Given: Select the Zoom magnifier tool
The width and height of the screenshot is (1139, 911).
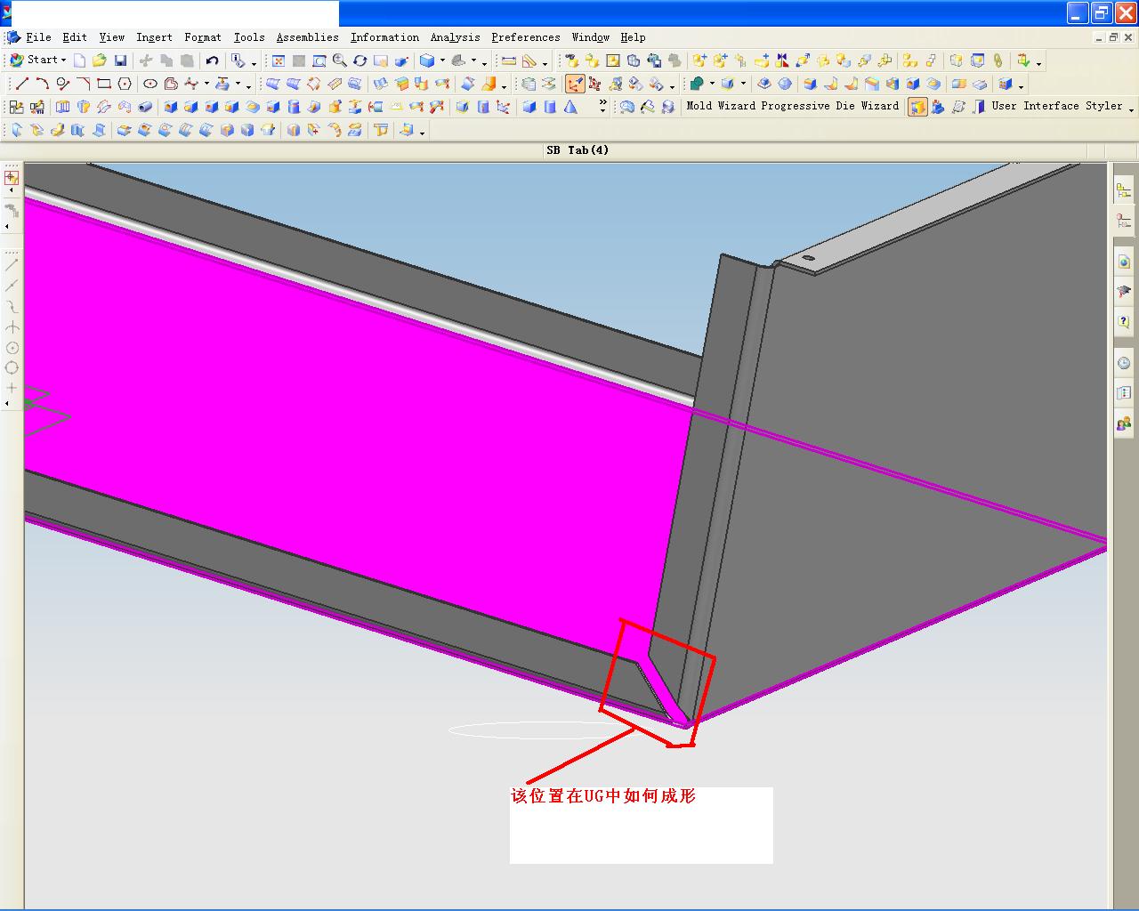Looking at the screenshot, I should tap(340, 60).
